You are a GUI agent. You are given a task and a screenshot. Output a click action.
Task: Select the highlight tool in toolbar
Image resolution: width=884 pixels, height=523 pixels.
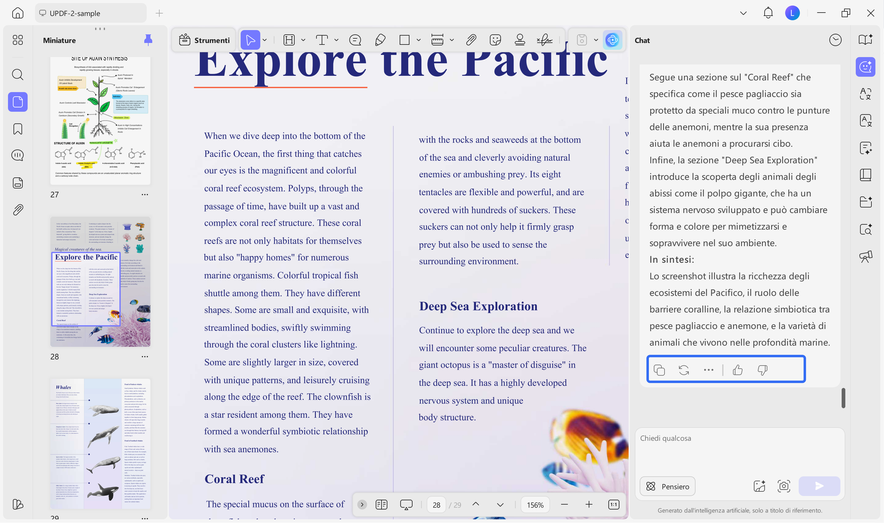(x=289, y=40)
